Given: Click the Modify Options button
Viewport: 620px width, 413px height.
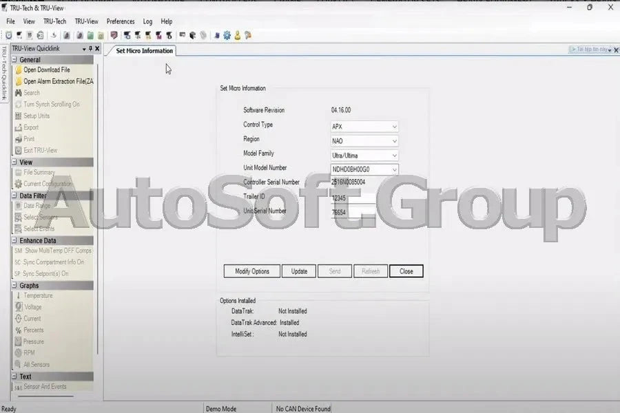Looking at the screenshot, I should pos(251,271).
